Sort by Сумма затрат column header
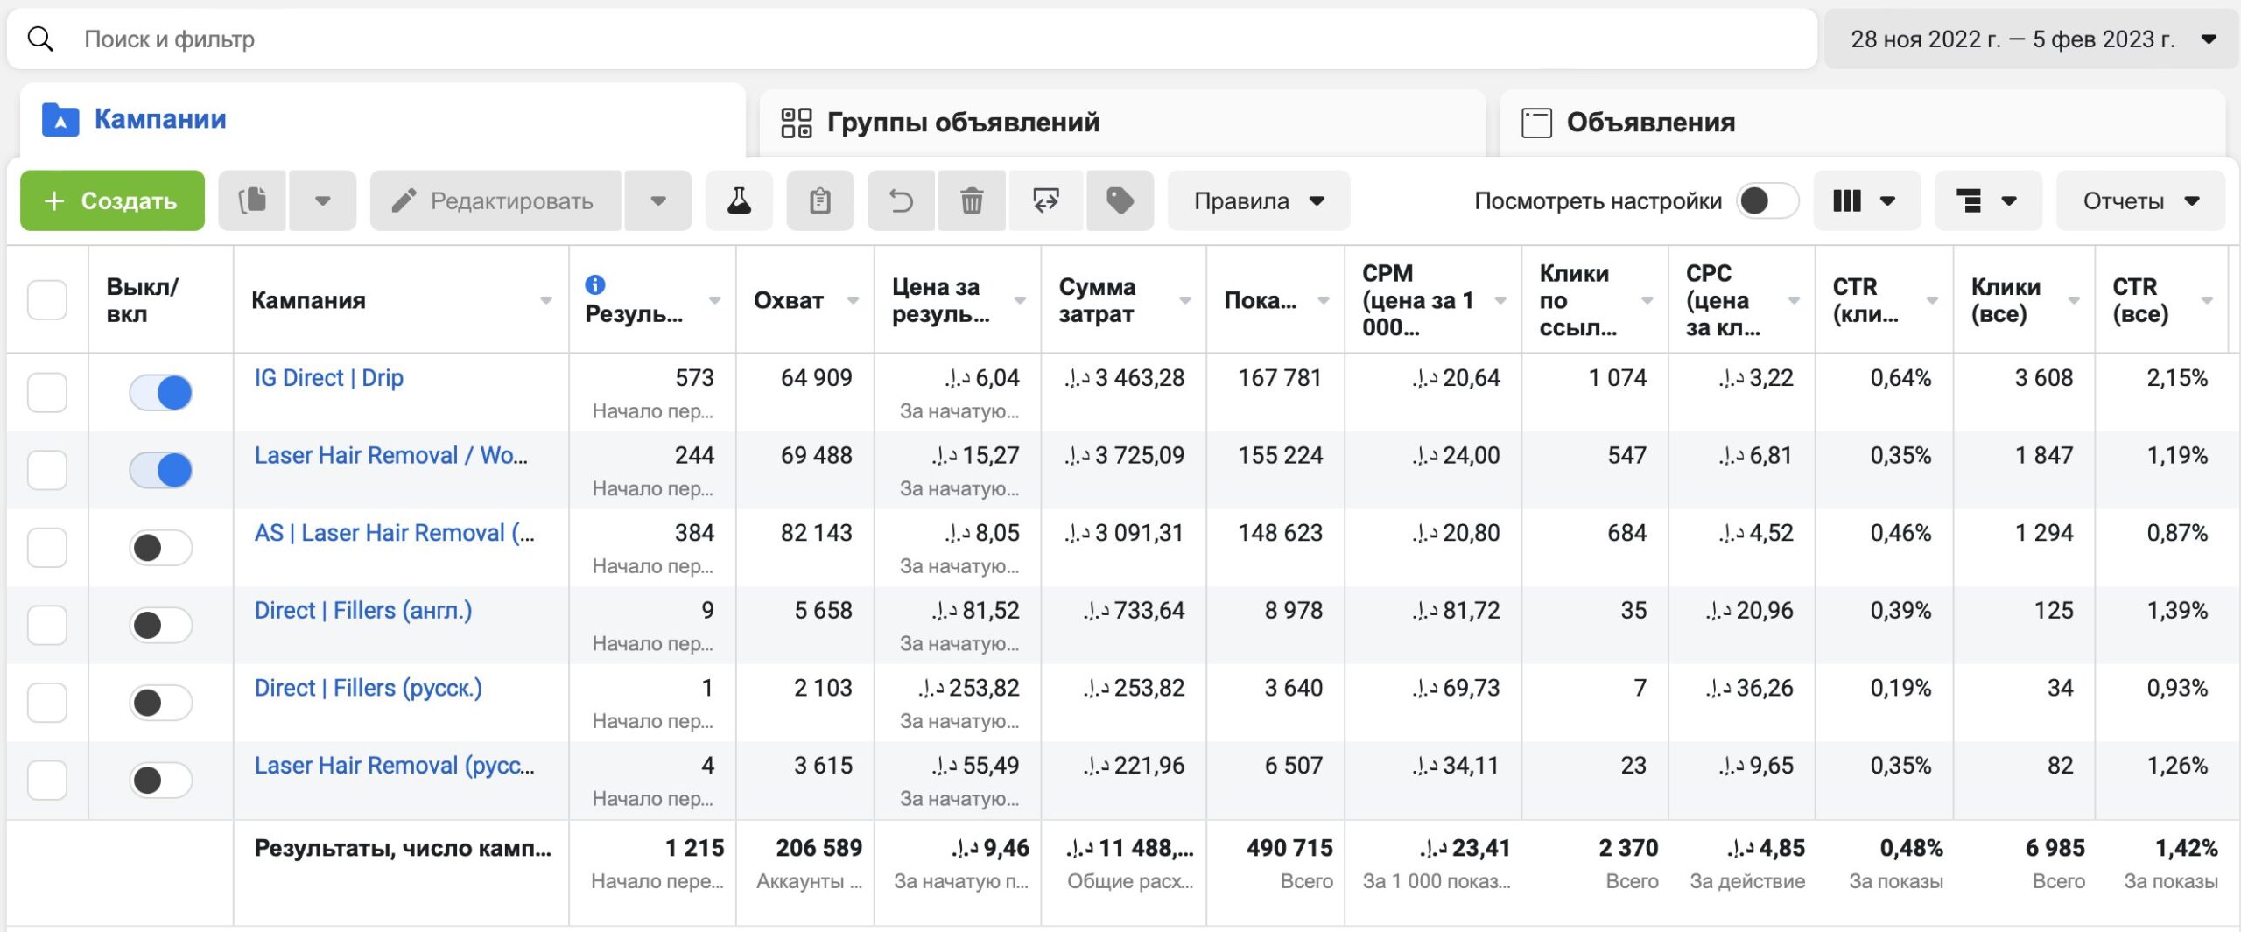The width and height of the screenshot is (2241, 932). (x=1097, y=300)
